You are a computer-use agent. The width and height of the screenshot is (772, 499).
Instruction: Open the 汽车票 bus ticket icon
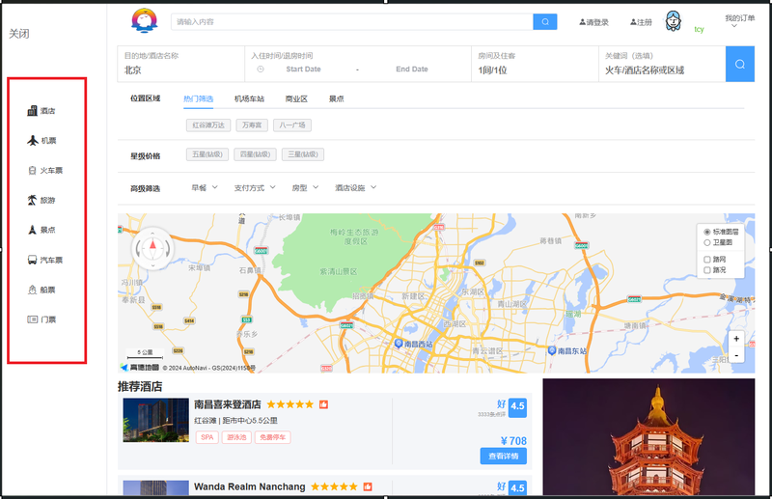tap(33, 260)
